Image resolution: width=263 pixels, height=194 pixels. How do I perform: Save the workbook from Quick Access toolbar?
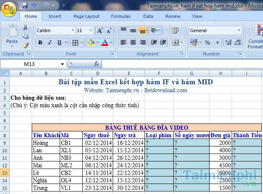(24, 6)
